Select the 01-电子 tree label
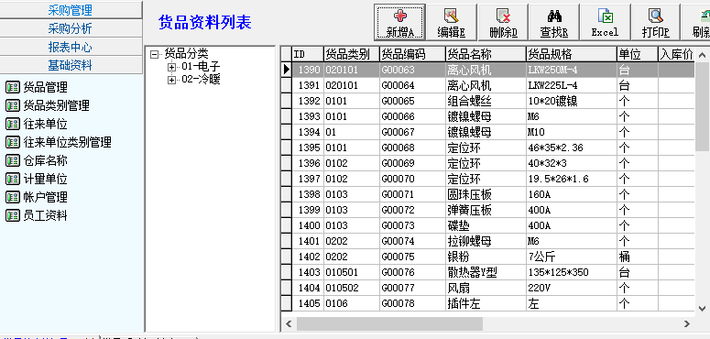The height and width of the screenshot is (339, 710). pos(201,67)
